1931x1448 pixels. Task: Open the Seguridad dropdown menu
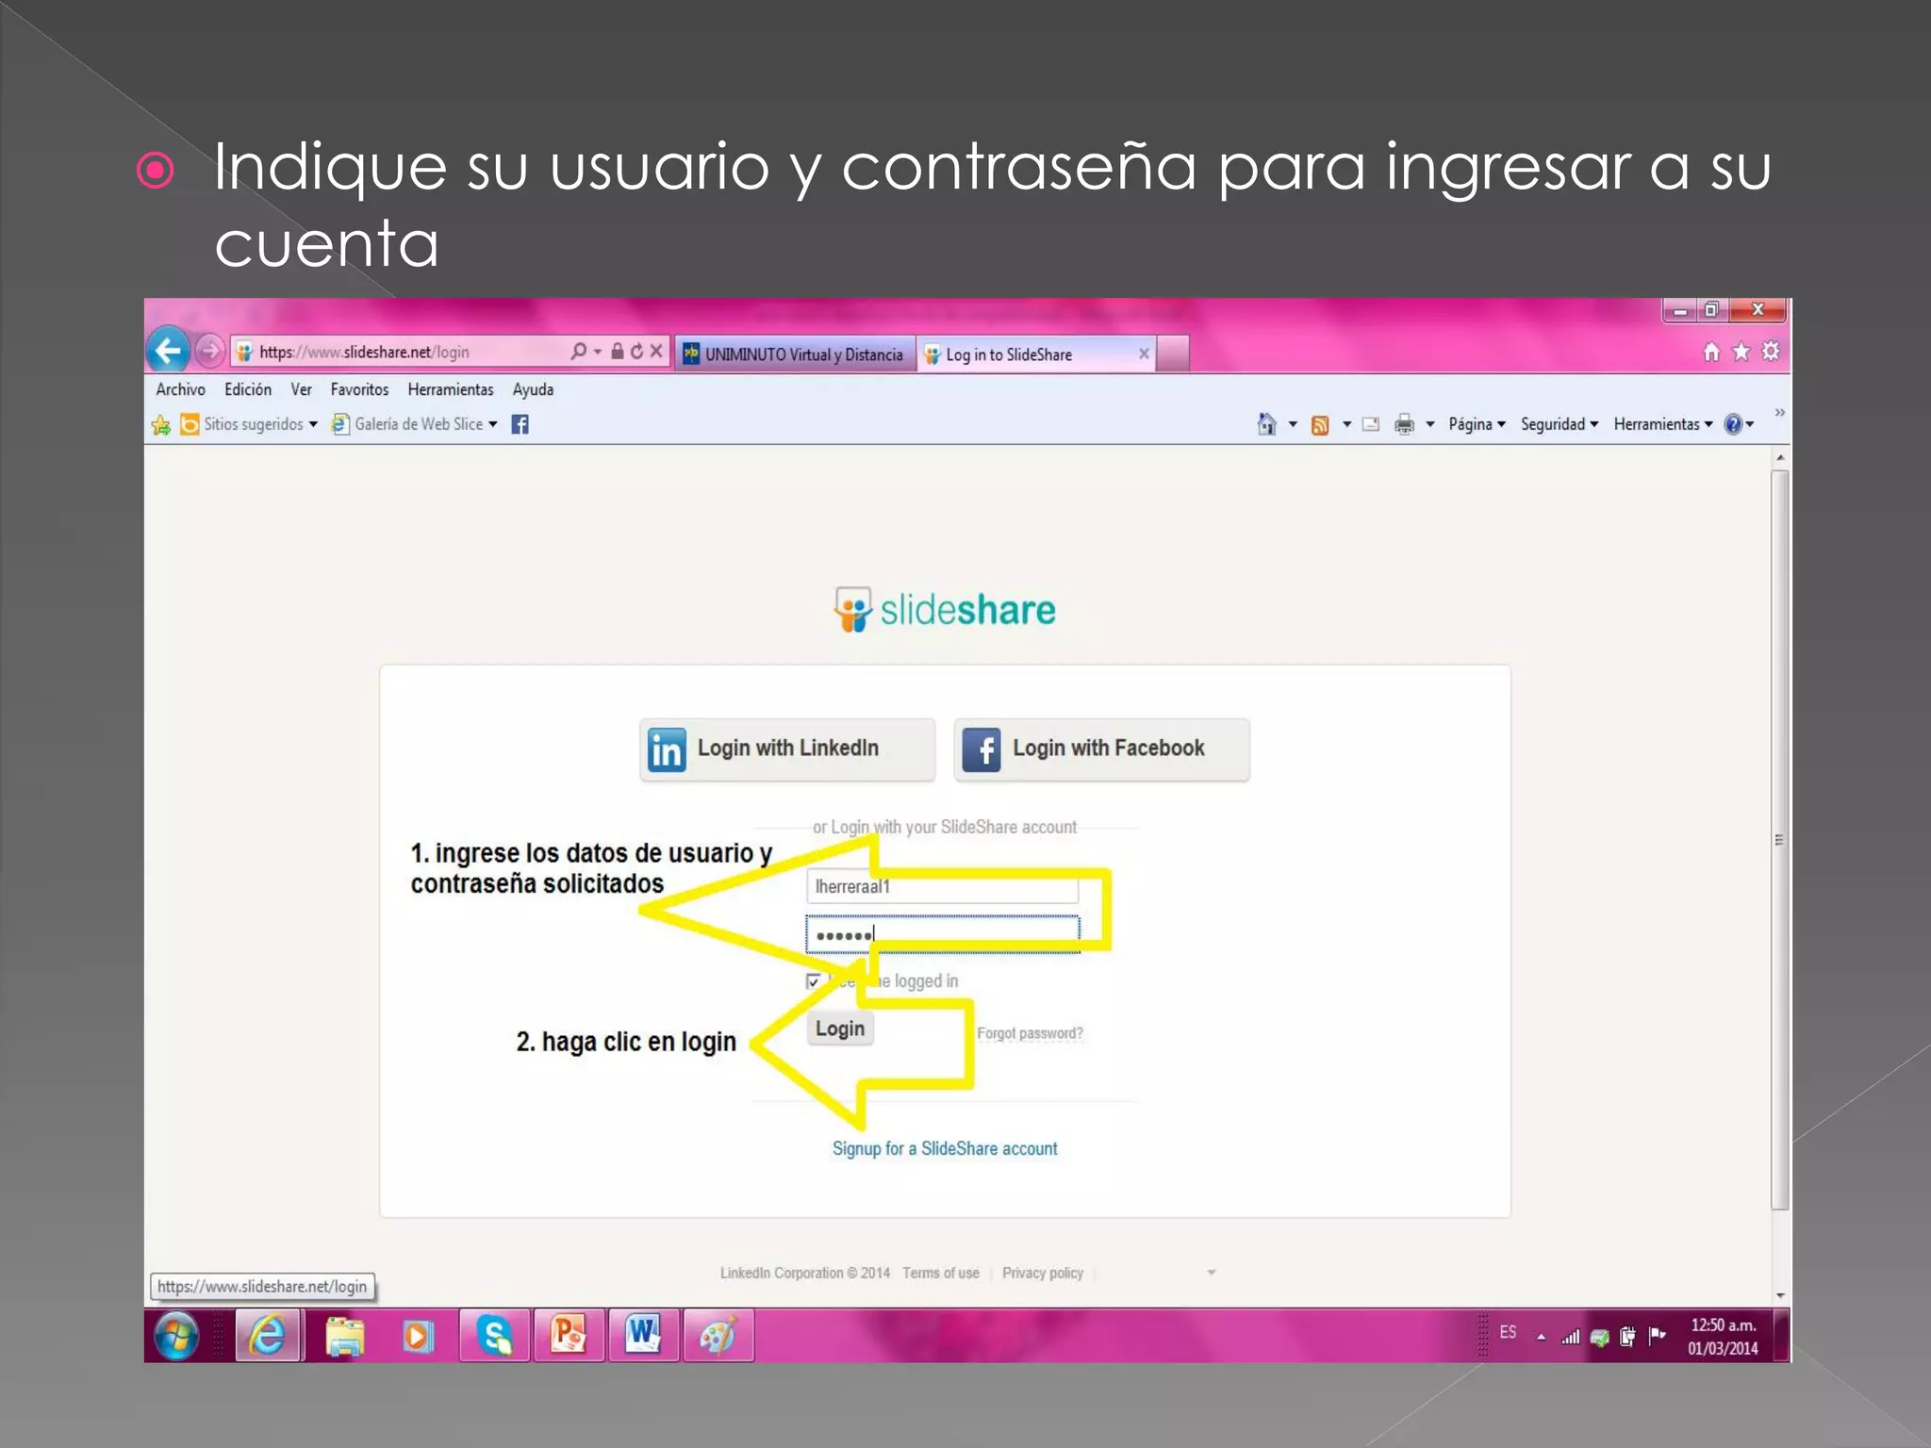click(1560, 424)
